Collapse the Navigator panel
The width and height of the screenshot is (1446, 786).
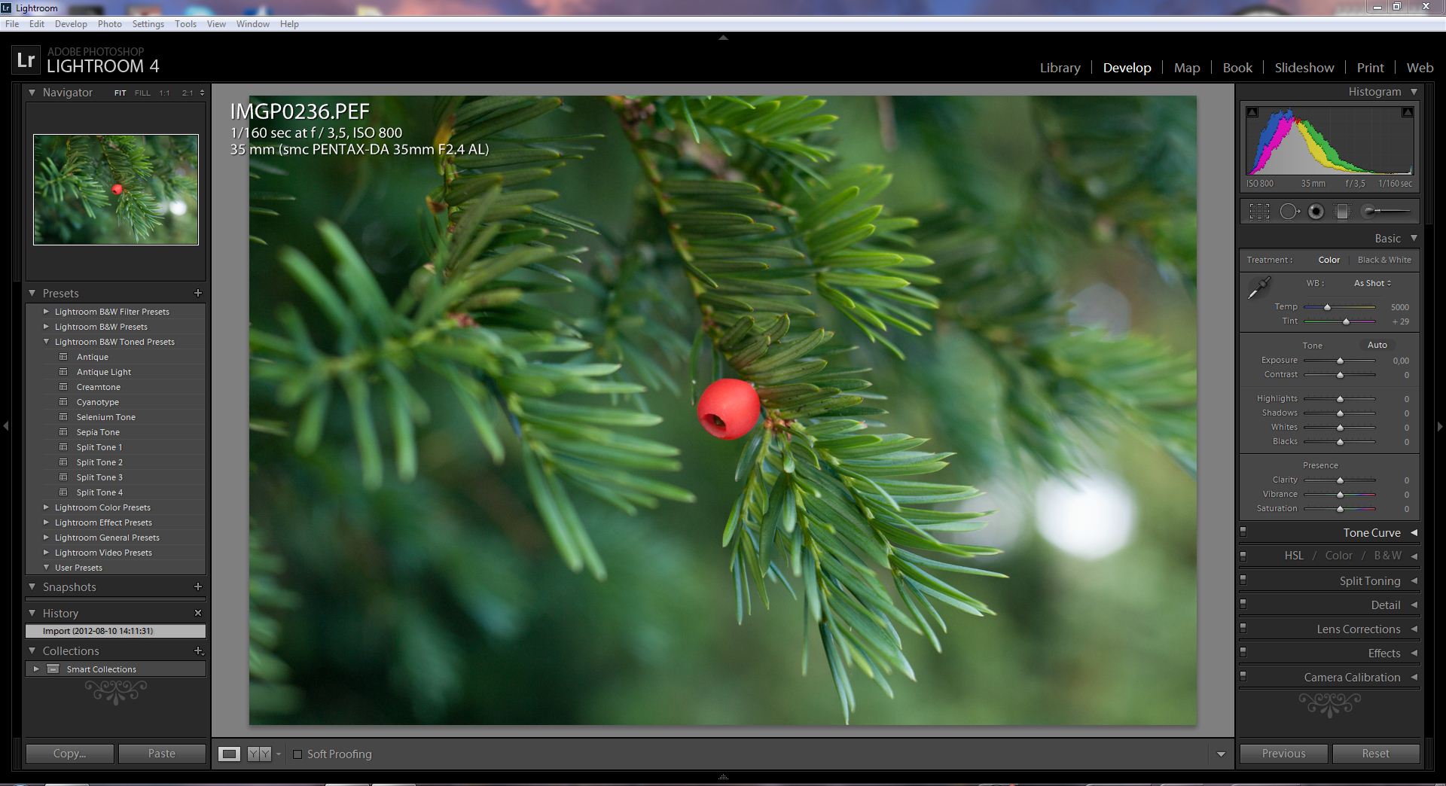coord(32,93)
